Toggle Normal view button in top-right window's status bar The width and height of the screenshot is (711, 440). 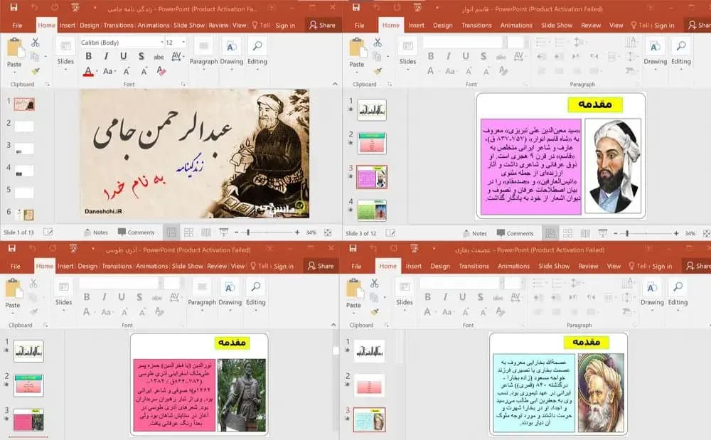(551, 233)
